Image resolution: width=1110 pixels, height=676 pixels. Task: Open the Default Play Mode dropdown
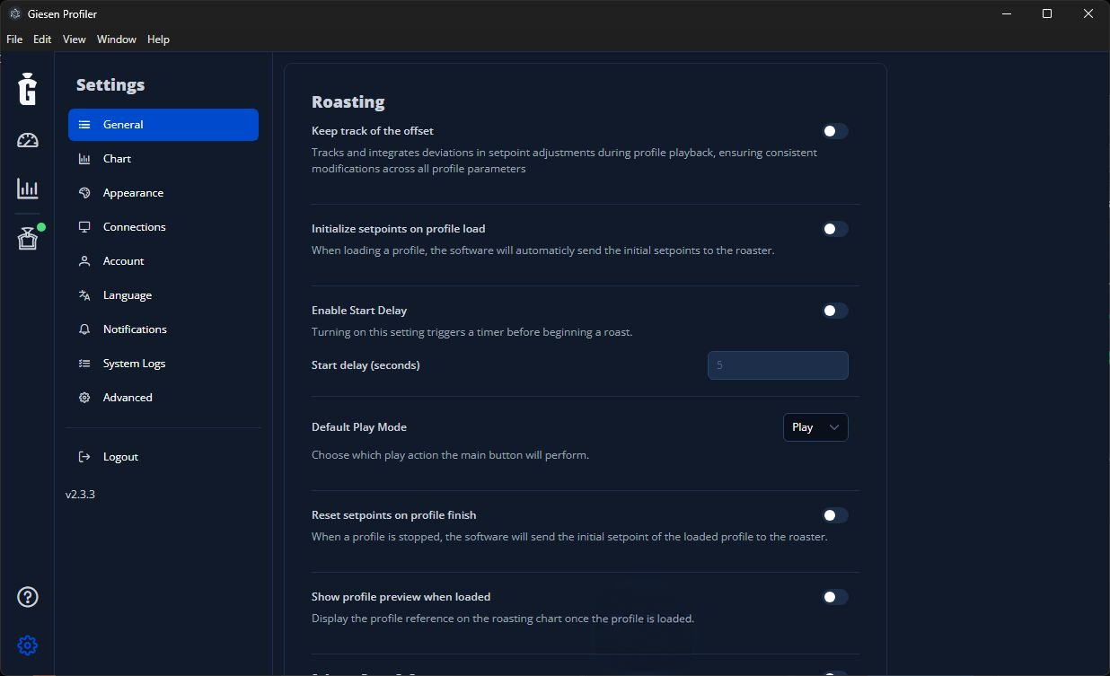click(815, 427)
